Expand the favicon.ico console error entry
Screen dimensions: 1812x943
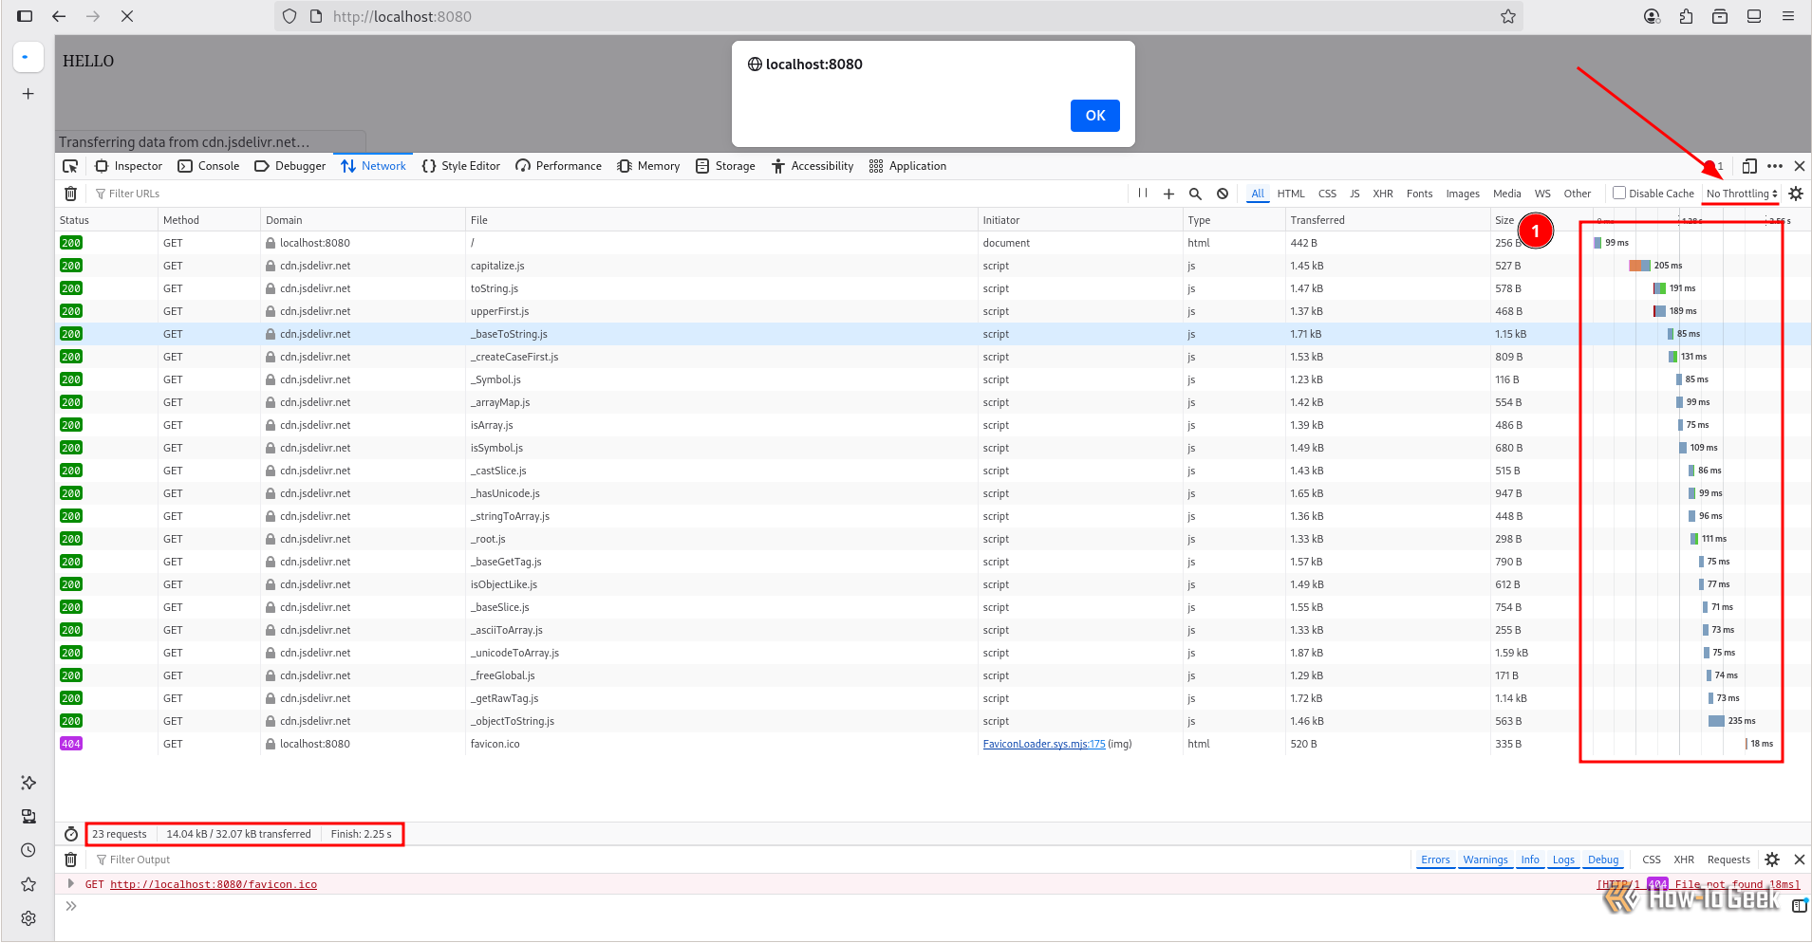click(x=70, y=884)
